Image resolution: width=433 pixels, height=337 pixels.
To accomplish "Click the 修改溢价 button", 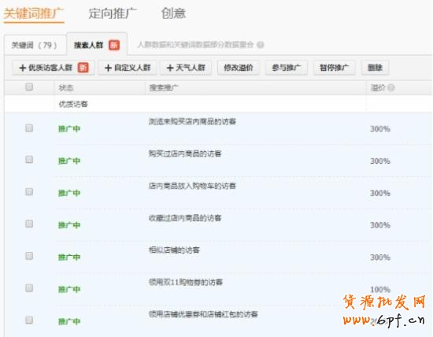I will 239,68.
